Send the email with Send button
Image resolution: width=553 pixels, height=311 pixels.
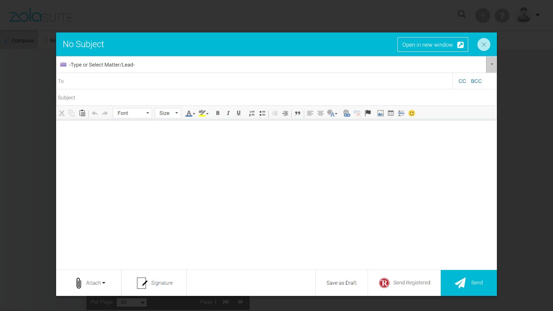[x=469, y=283]
